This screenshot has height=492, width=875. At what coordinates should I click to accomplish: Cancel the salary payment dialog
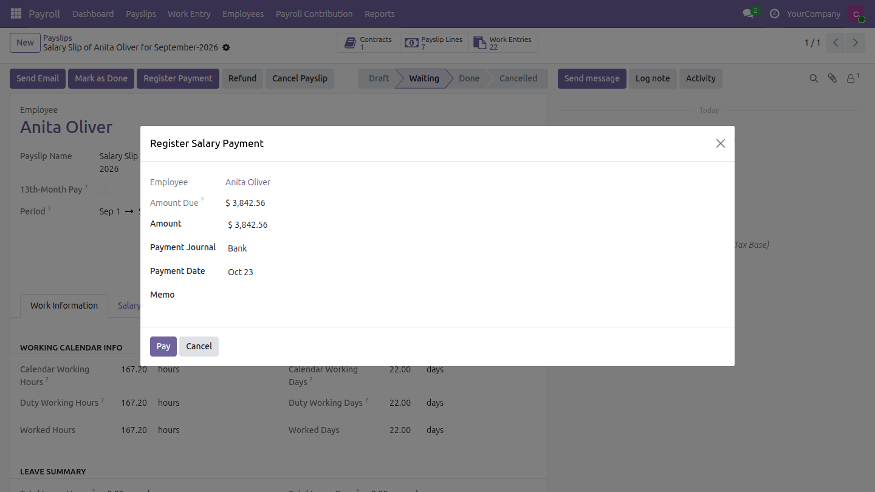pyautogui.click(x=199, y=346)
